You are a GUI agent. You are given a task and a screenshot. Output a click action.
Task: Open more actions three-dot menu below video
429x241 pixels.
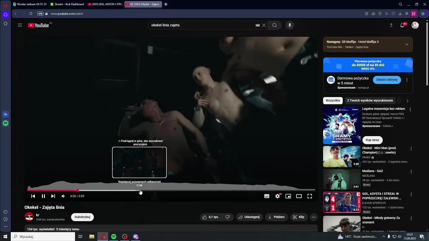pyautogui.click(x=314, y=217)
